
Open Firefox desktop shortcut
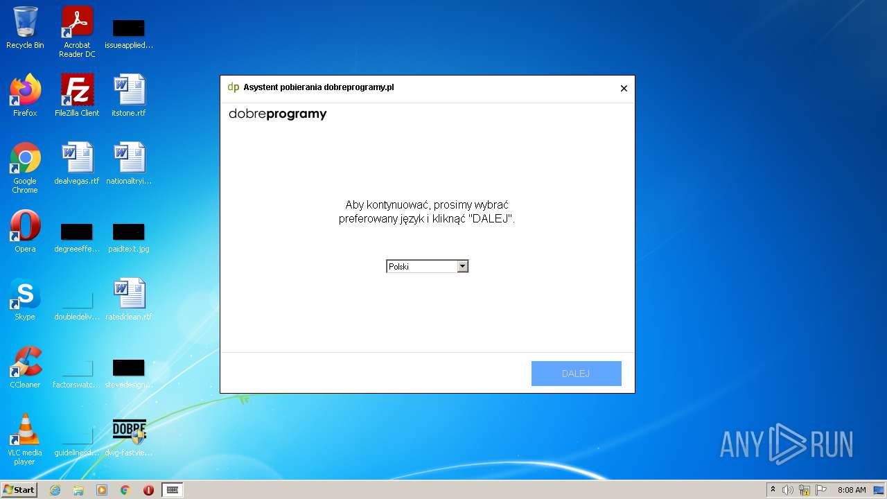25,96
